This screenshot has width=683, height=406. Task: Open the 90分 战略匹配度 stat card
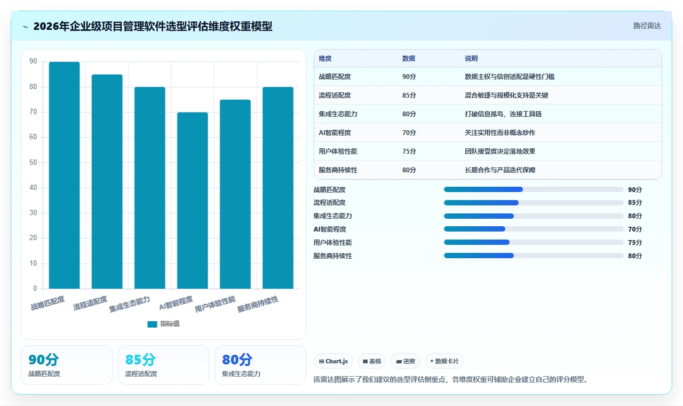point(67,365)
